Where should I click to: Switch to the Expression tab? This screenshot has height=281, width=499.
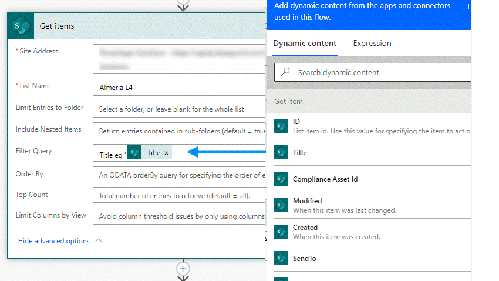372,43
